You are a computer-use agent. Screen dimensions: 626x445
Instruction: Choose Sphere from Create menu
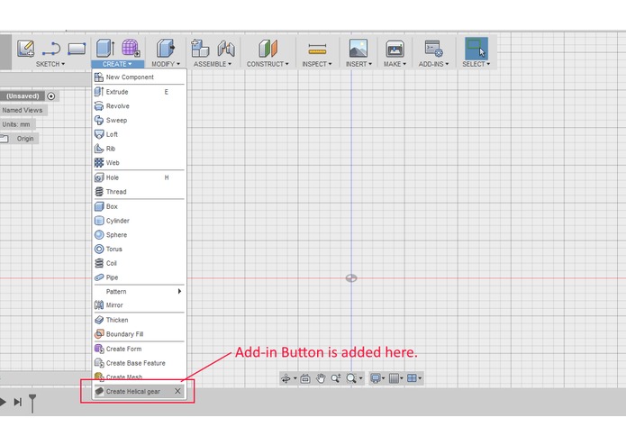(139, 235)
